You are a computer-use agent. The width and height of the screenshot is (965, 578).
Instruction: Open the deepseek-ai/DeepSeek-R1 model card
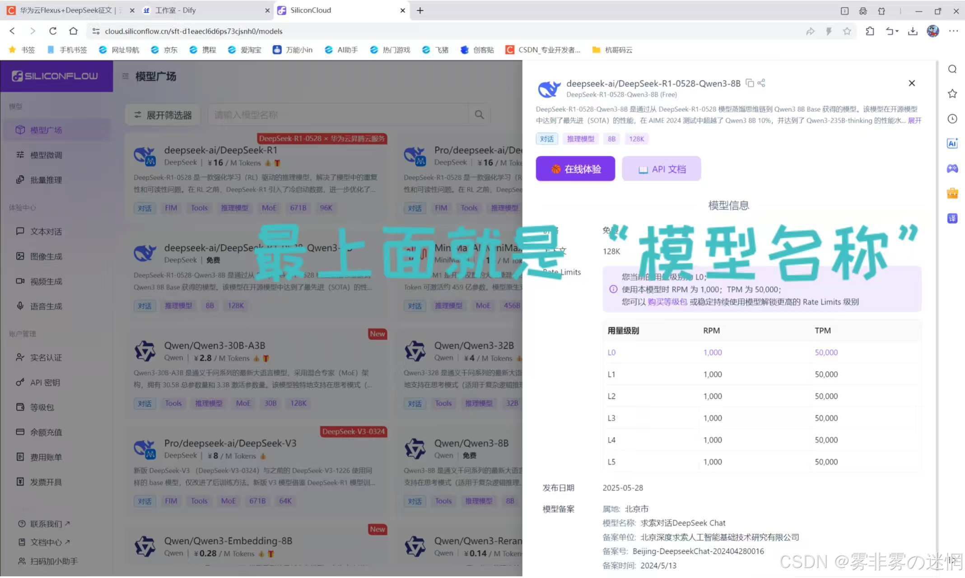point(256,177)
